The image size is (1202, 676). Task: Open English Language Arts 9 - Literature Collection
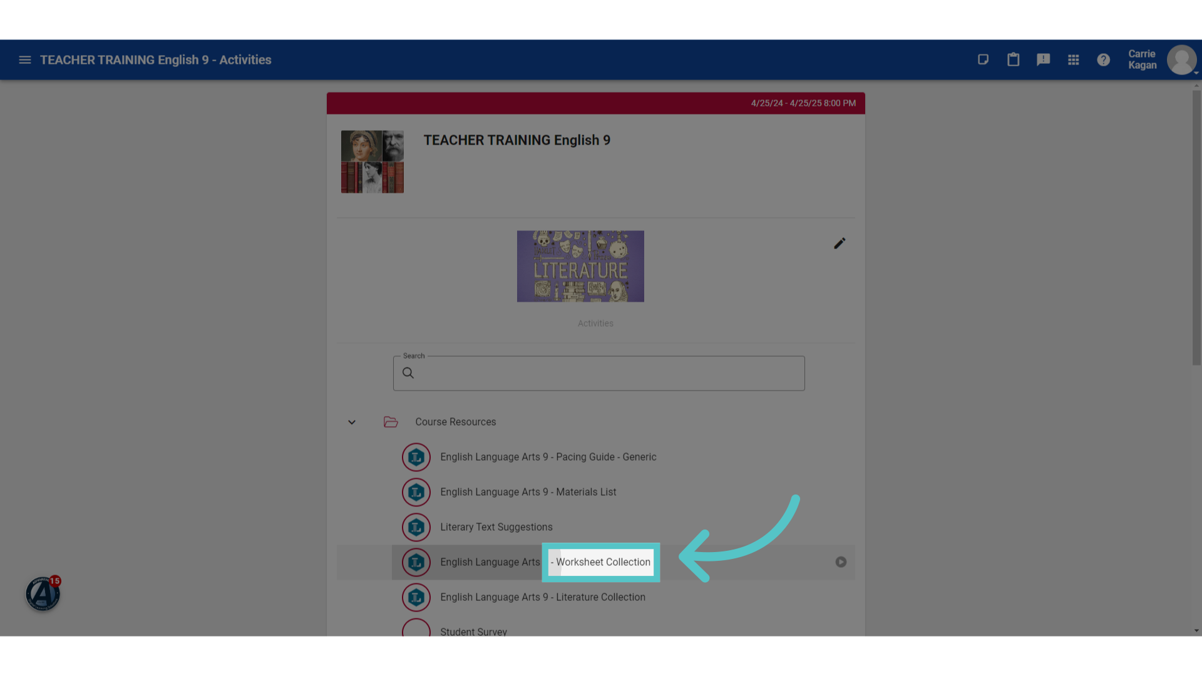tap(542, 597)
